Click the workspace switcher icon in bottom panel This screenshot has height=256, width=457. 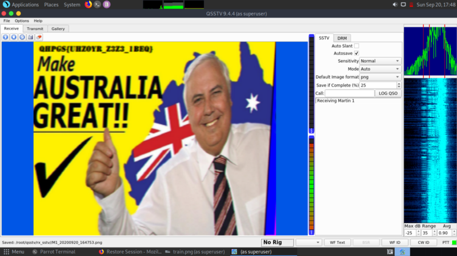click(x=390, y=251)
